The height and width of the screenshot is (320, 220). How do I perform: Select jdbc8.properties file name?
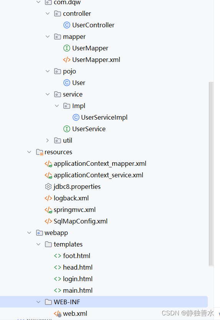tap(77, 187)
